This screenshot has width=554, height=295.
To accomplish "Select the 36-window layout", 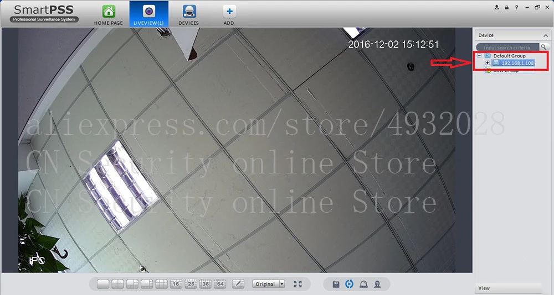I will click(206, 284).
